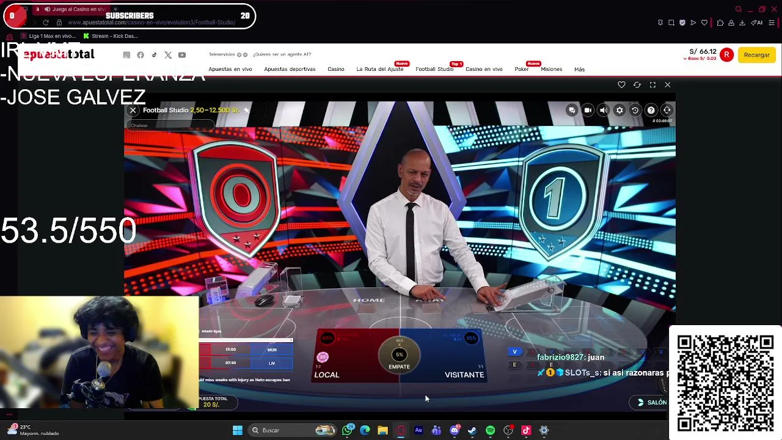Click the browser snapshot capture icon
782x440 pixels.
pyautogui.click(x=671, y=23)
